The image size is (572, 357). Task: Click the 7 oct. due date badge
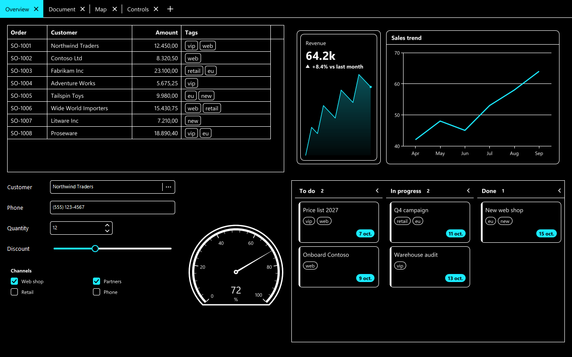365,233
